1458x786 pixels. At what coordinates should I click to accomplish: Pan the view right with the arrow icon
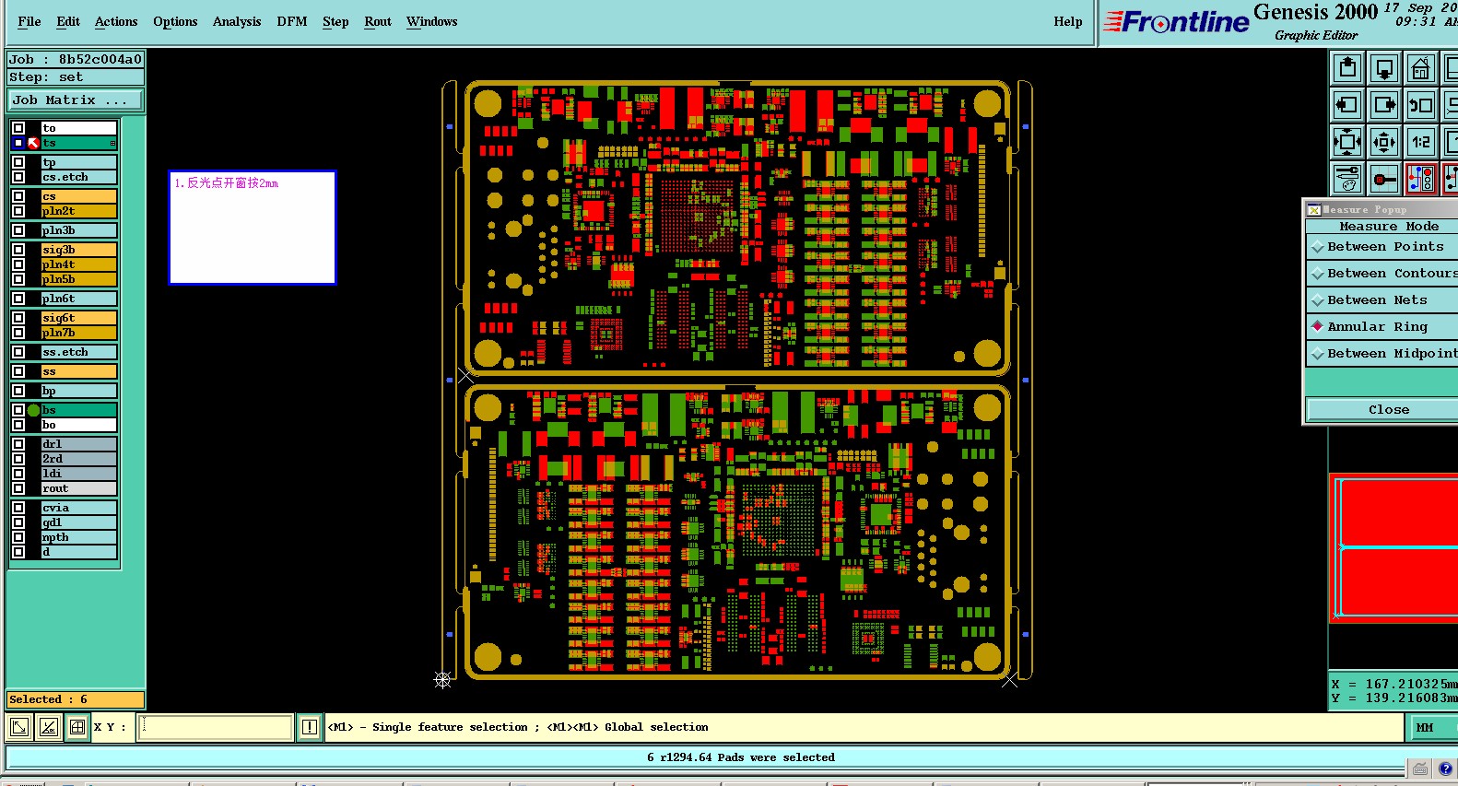tap(1384, 105)
